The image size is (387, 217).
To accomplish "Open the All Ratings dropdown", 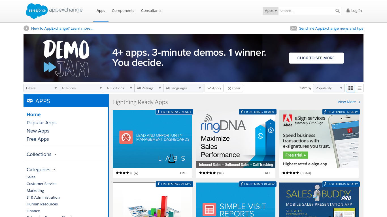I will pyautogui.click(x=149, y=88).
